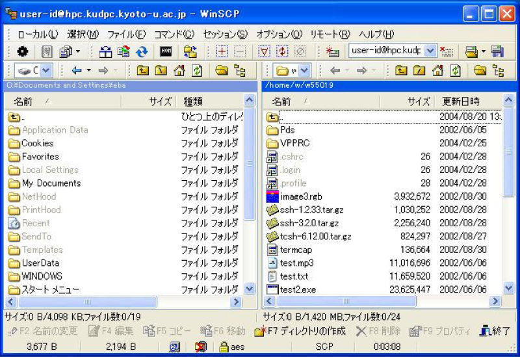The width and height of the screenshot is (520, 357).
Task: Open local directory bookmark folder icon
Action: 222,70
